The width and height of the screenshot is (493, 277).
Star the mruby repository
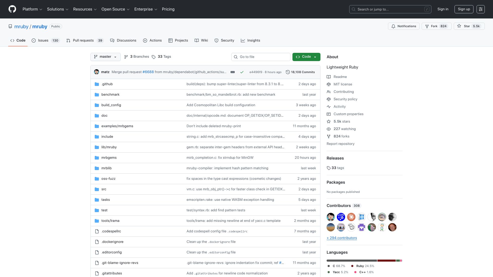469,26
